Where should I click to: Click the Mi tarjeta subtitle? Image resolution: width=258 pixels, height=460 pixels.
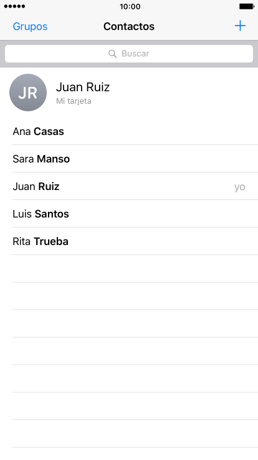click(x=74, y=101)
